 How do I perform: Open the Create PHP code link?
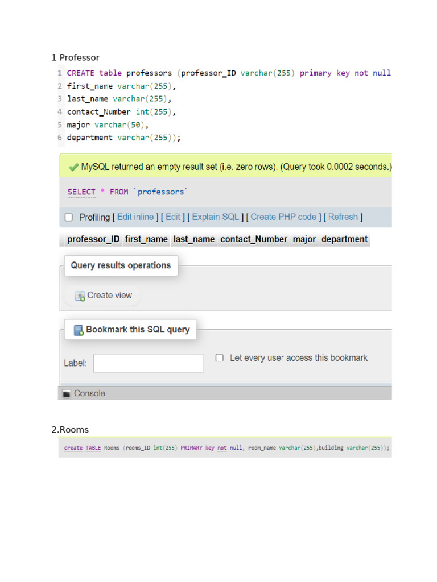[283, 217]
